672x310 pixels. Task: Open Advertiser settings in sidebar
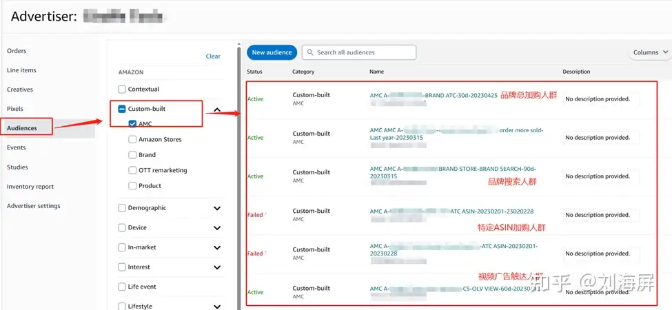(34, 206)
